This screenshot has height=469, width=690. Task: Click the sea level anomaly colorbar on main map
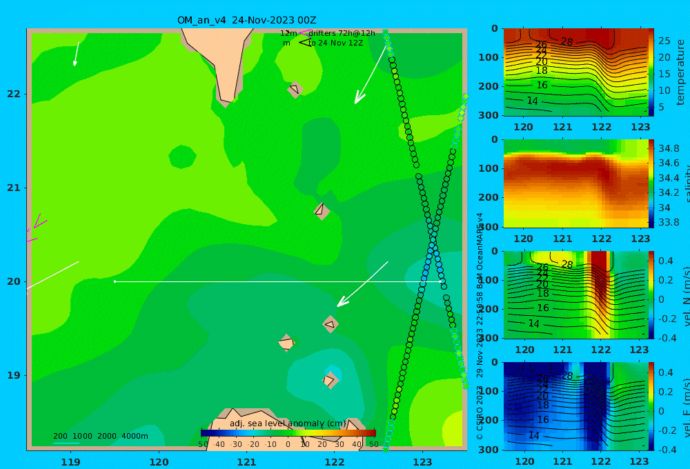tap(288, 433)
